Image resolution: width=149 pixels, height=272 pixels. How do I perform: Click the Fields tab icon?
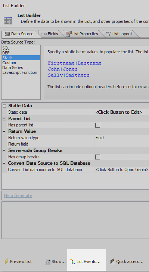44,34
